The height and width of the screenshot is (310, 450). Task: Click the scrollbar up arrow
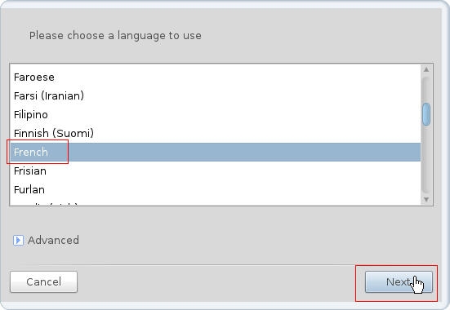click(426, 69)
